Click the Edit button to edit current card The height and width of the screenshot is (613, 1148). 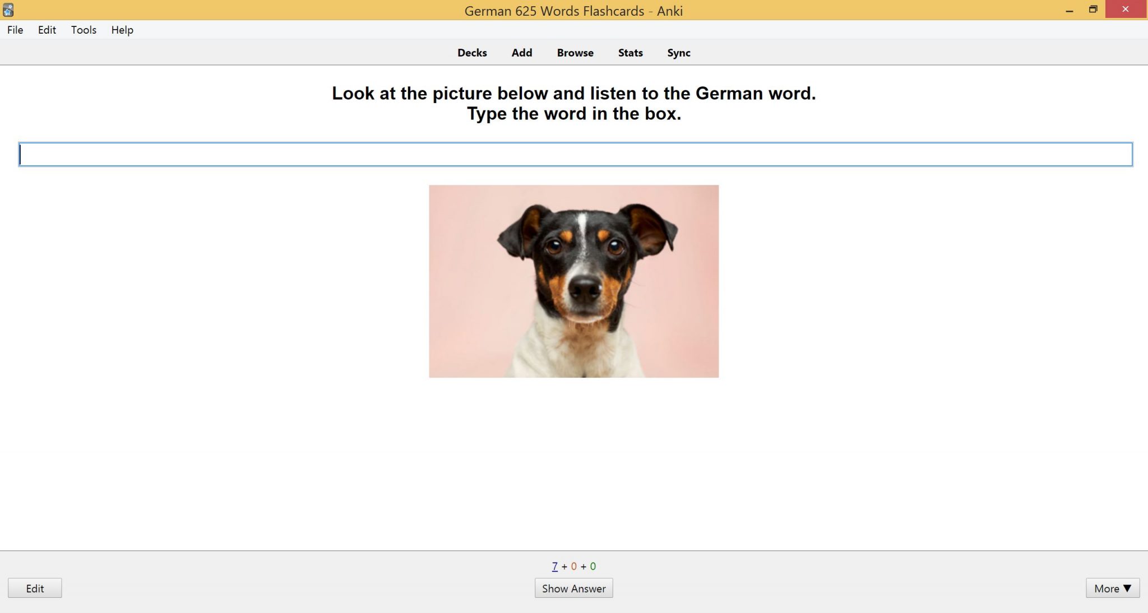pos(35,588)
